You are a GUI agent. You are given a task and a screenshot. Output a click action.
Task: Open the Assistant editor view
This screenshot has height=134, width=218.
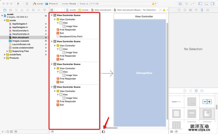pyautogui.click(x=187, y=4)
